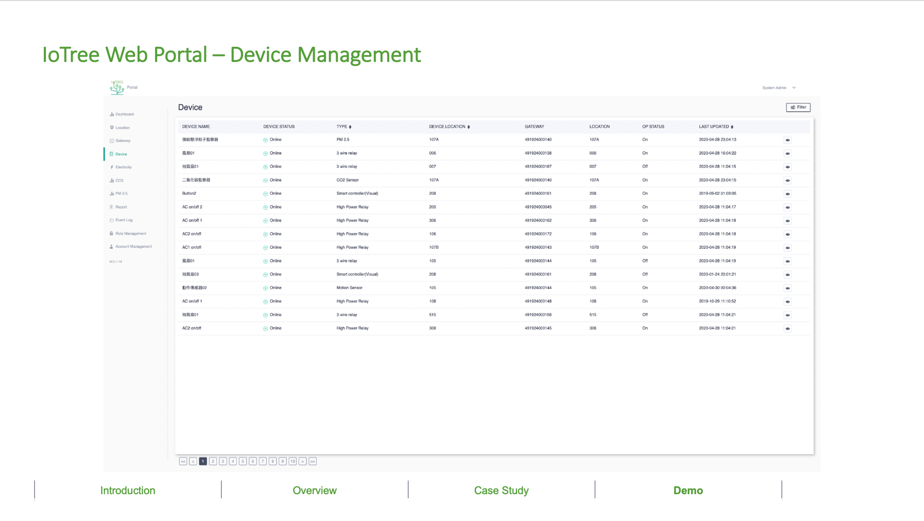The image size is (924, 521).
Task: Go to next page with > button
Action: pos(302,461)
